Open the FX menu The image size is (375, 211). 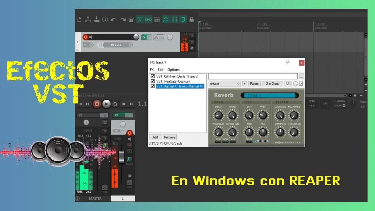(x=151, y=69)
